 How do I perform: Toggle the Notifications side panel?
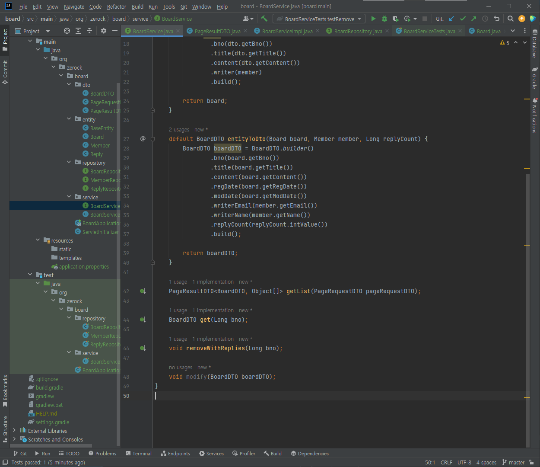(534, 115)
